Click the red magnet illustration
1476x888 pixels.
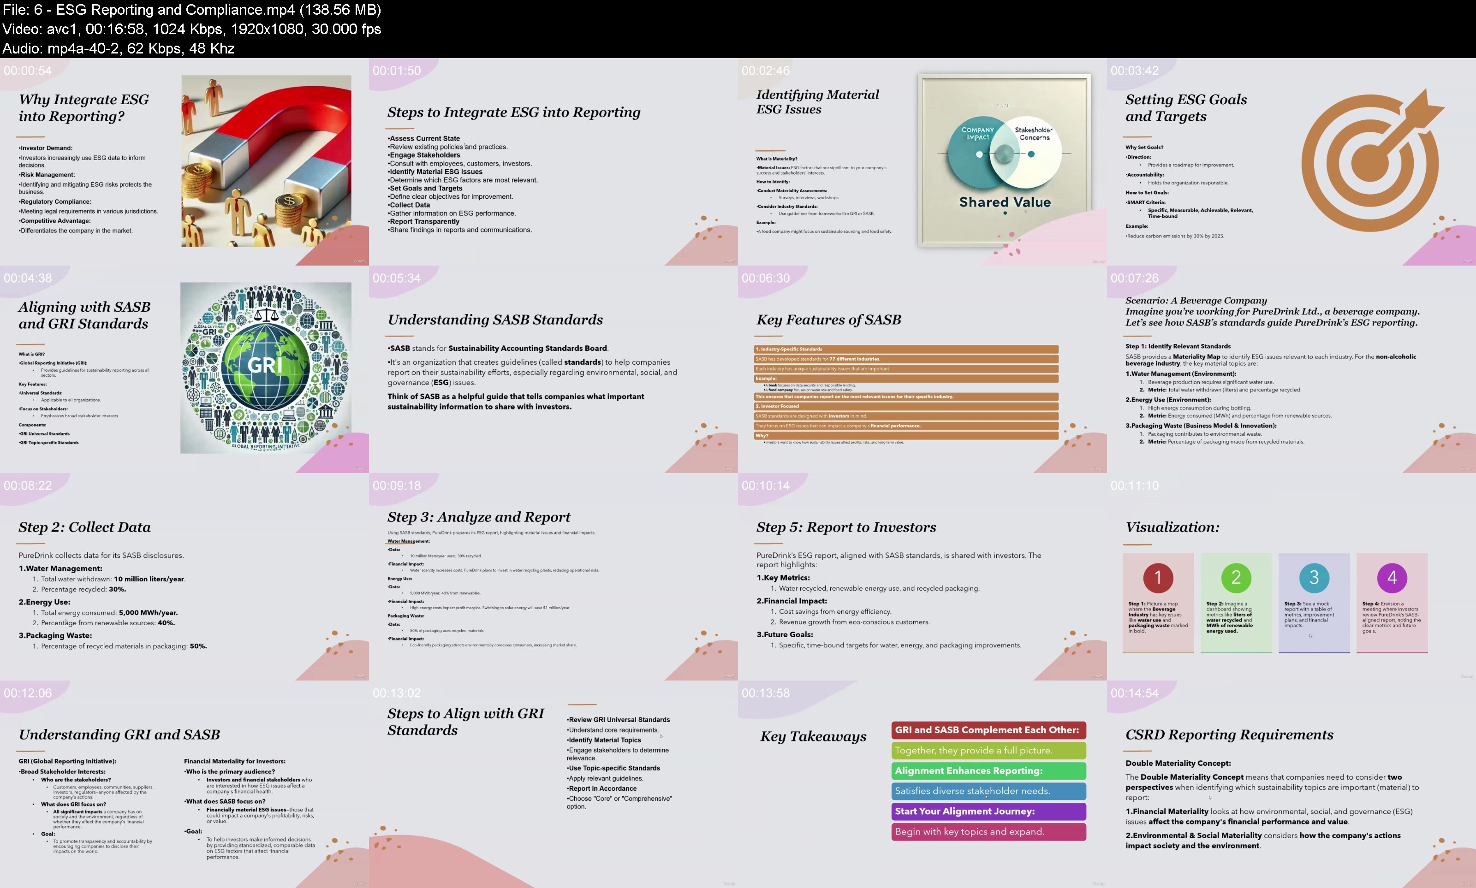tap(266, 161)
